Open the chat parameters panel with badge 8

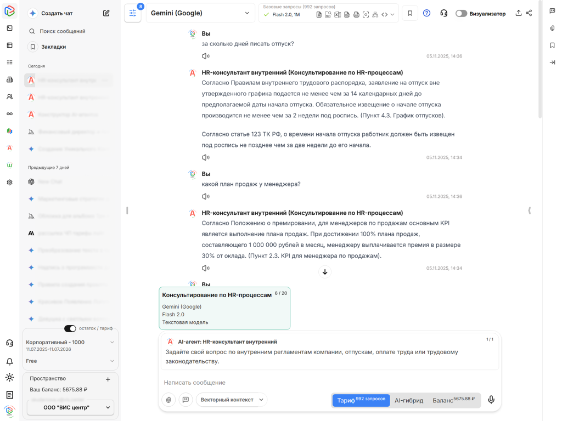coord(132,13)
